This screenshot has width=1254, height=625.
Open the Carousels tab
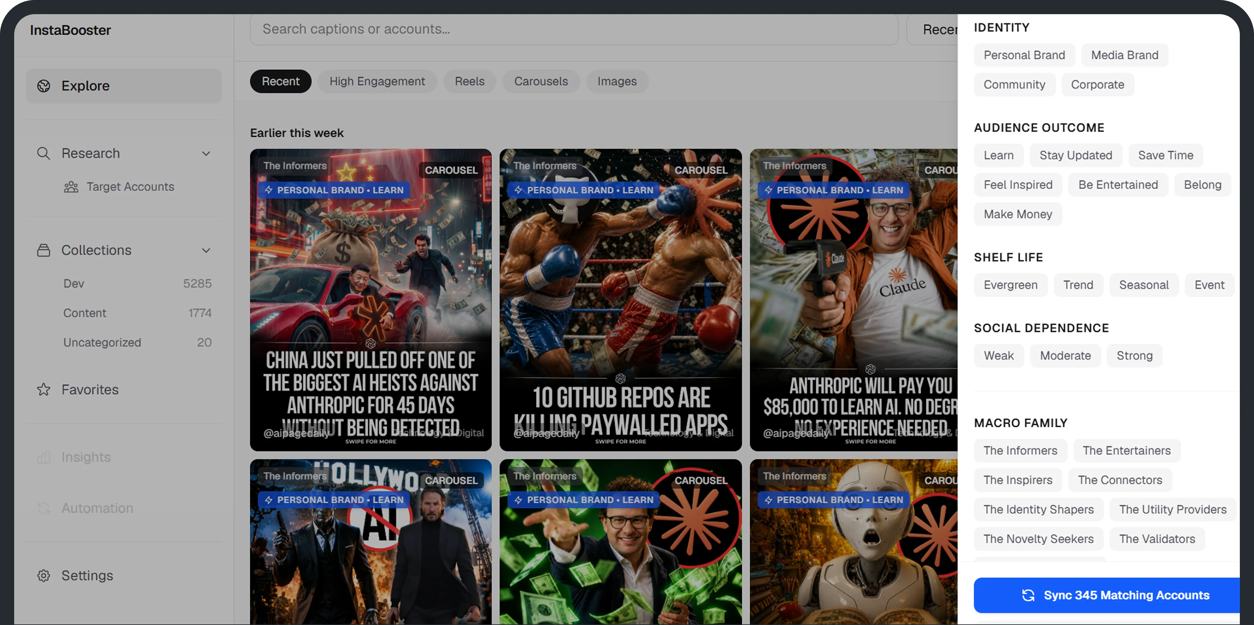pyautogui.click(x=541, y=81)
